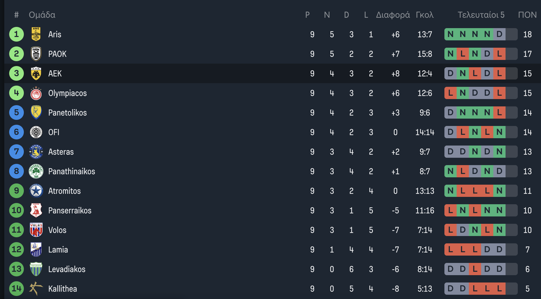Click the Διαφορά column header
The image size is (541, 299).
coord(393,15)
